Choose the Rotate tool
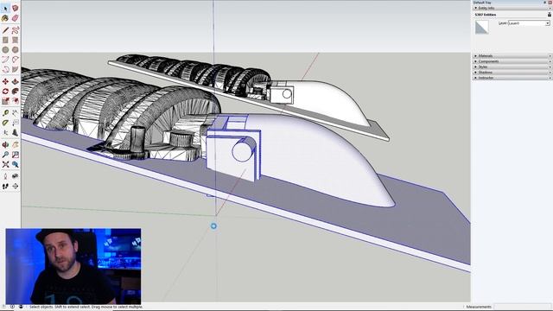Image resolution: width=553 pixels, height=311 pixels. (5, 92)
